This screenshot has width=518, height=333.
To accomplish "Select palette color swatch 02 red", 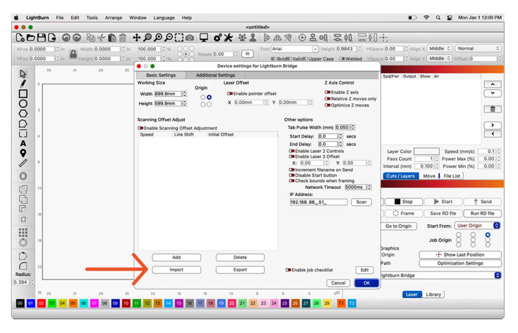I will click(41, 303).
